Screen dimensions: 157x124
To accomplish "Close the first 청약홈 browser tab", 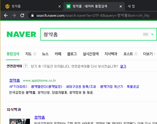I will [60, 6].
